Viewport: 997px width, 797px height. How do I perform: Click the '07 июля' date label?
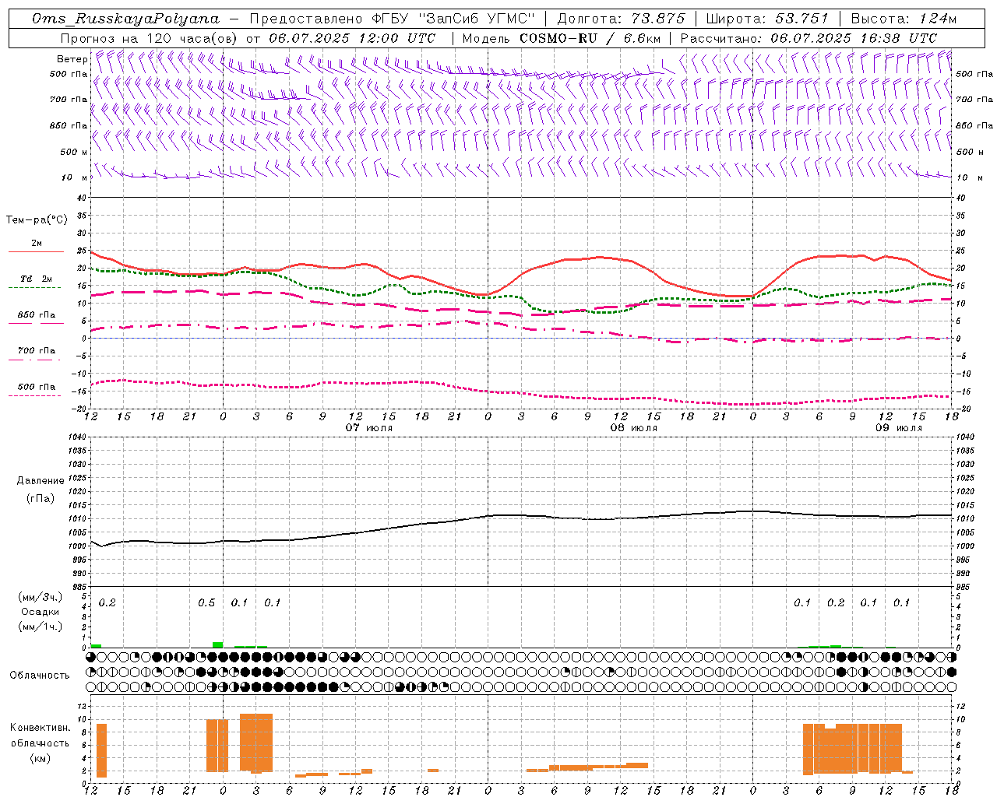[x=369, y=428]
